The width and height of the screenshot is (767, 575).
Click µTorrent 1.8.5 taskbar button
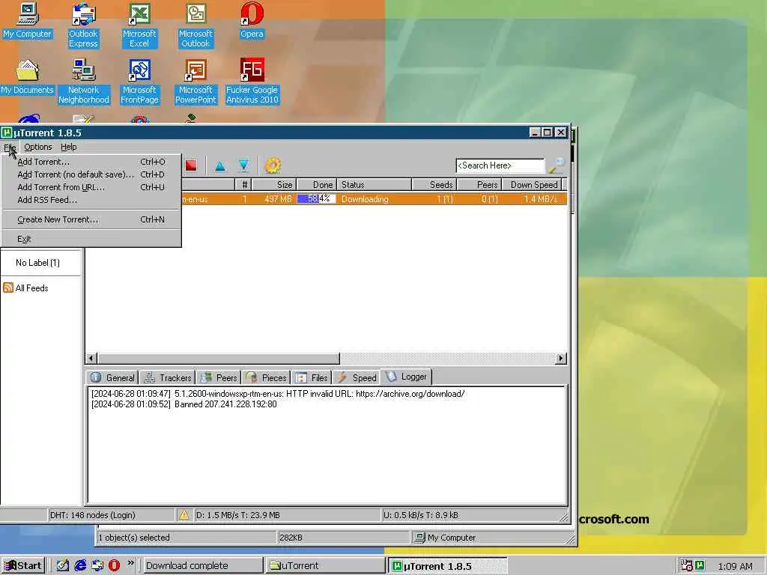448,566
